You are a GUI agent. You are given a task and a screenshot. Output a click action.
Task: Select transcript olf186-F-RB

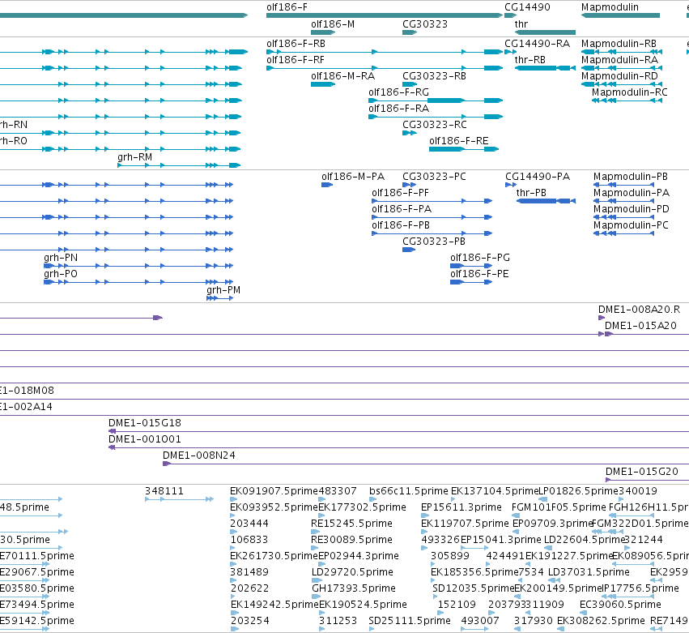coord(296,44)
